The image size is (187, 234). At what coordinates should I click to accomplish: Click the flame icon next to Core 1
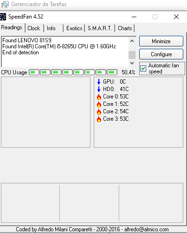(99, 104)
